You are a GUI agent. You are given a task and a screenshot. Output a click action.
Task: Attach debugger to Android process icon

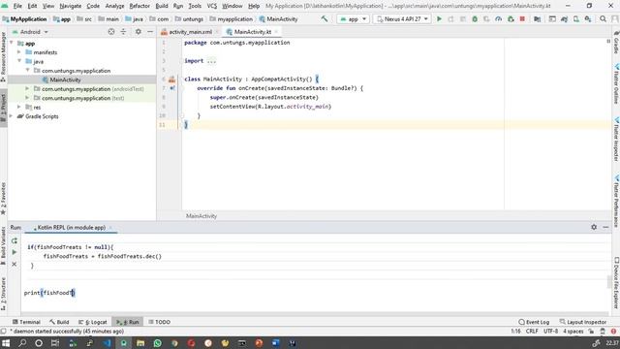coord(511,19)
